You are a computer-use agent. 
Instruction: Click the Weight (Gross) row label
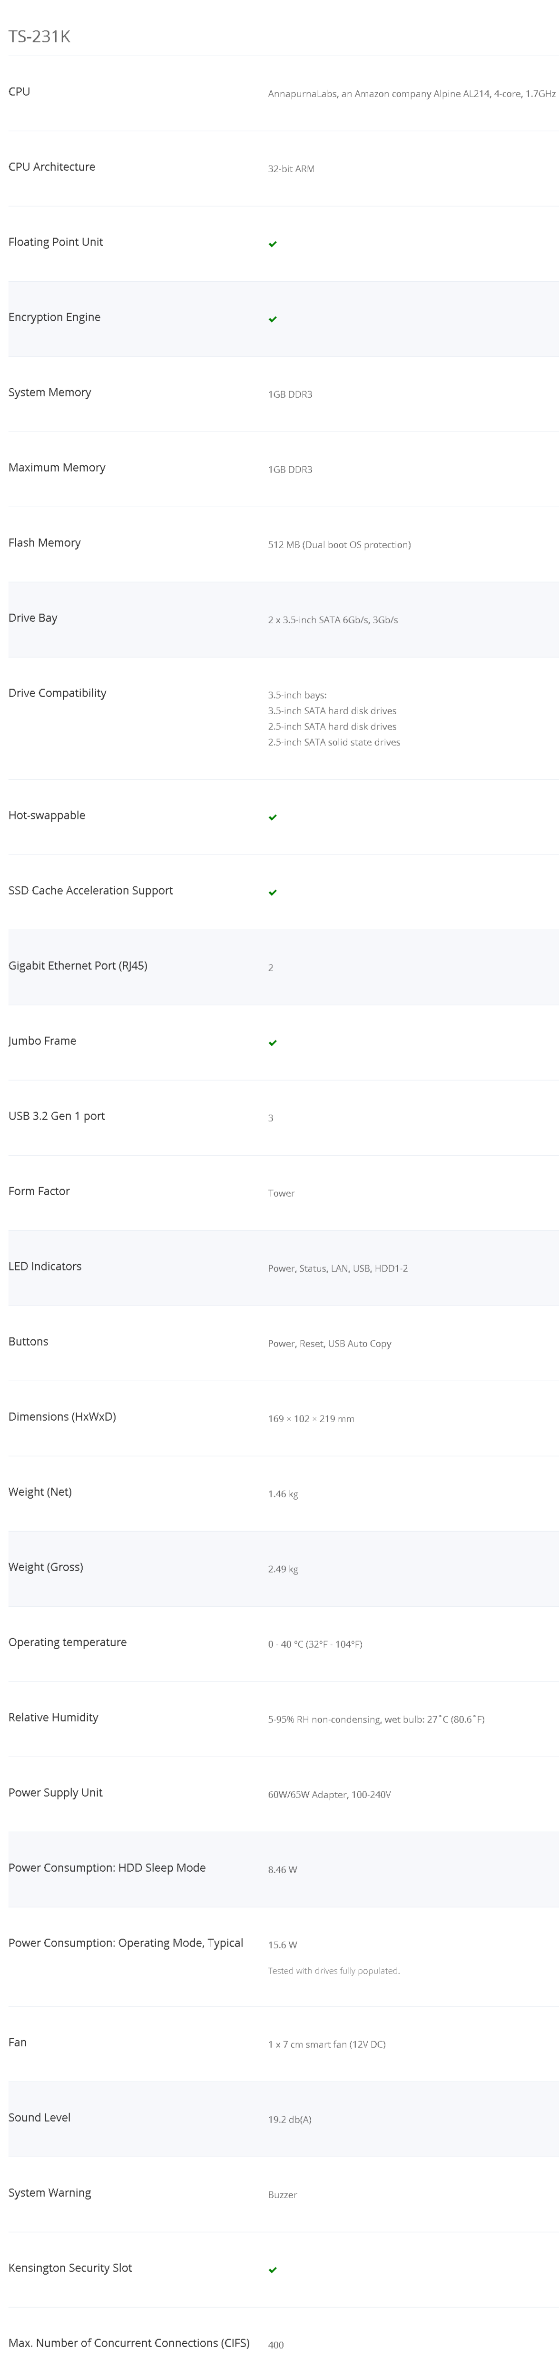(45, 1567)
